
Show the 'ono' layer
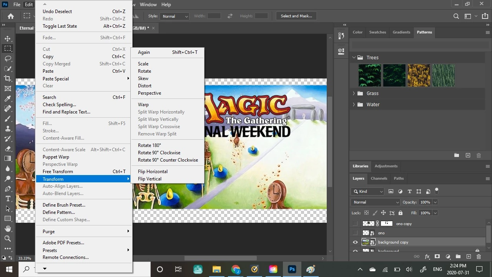tap(355, 233)
